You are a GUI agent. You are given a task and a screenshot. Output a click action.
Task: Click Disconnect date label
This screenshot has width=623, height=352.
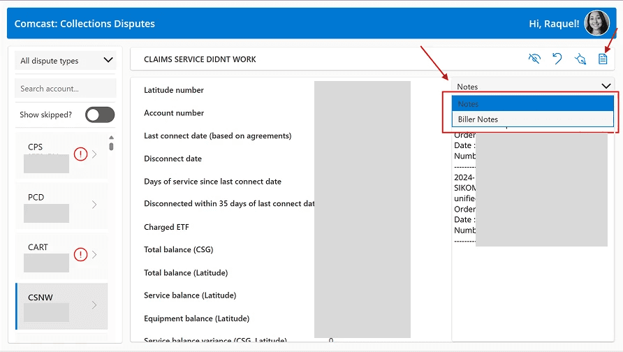[173, 159]
